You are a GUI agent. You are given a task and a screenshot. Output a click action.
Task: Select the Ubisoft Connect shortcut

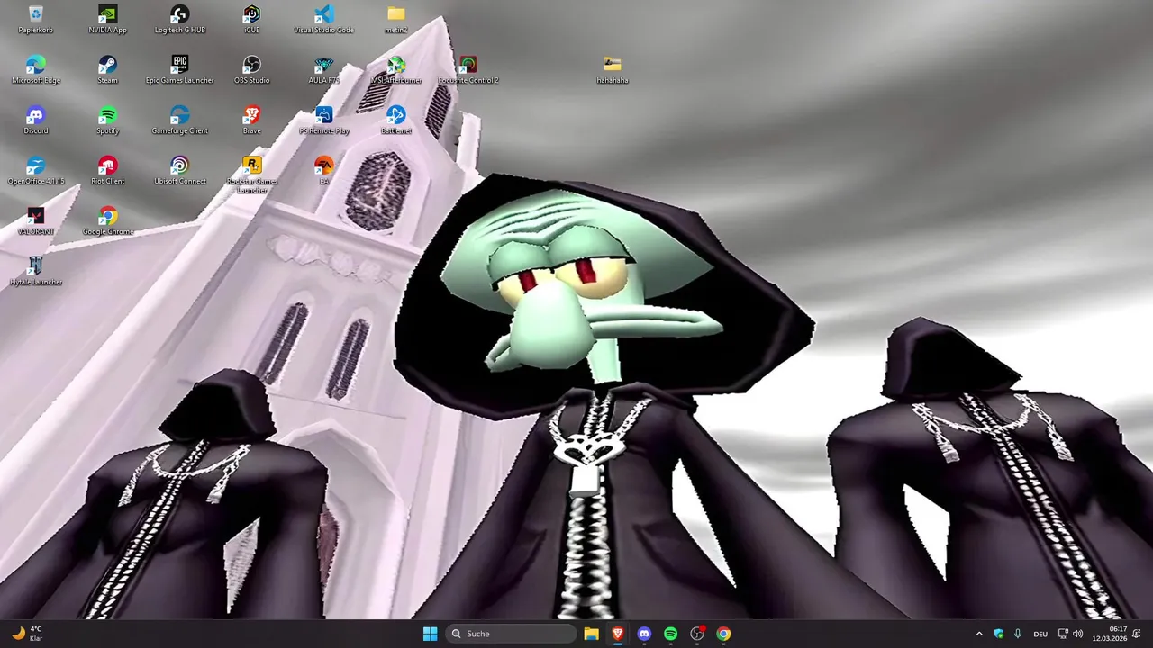179,171
